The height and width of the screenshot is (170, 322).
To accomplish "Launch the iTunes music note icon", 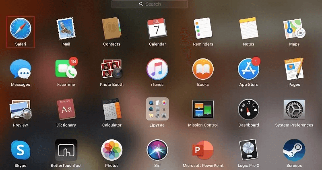I will [157, 69].
